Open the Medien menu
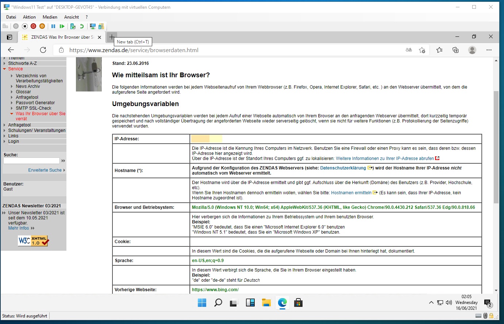The image size is (504, 324). (50, 17)
